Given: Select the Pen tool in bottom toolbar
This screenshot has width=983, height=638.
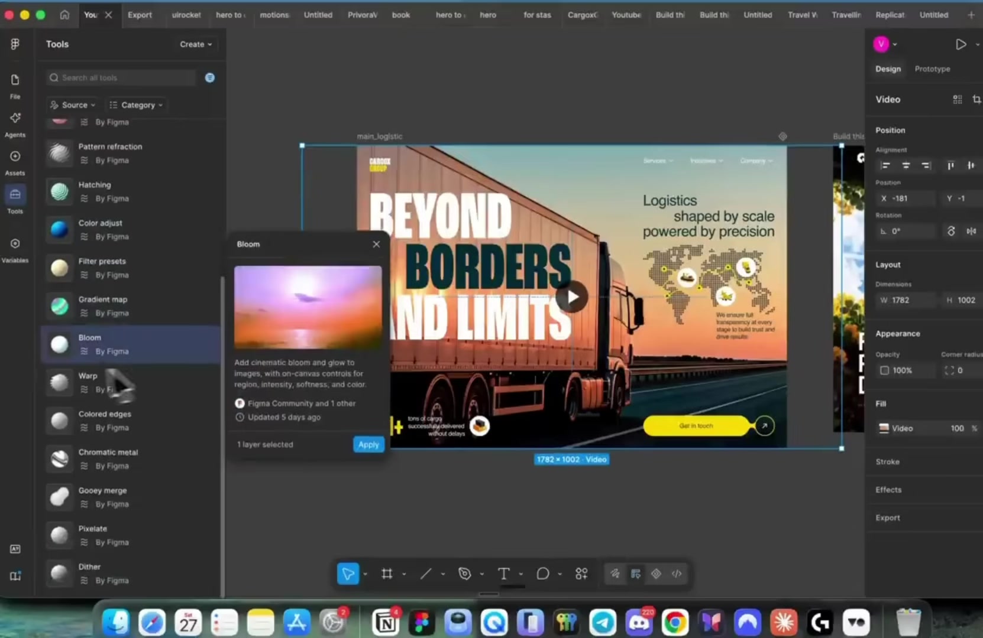Looking at the screenshot, I should coord(465,574).
